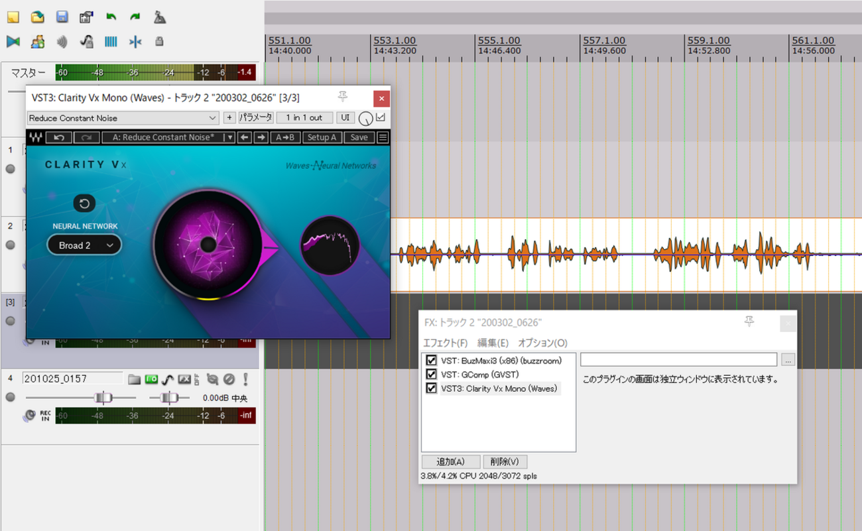Toggle grid lines toolbar icon

tap(111, 42)
